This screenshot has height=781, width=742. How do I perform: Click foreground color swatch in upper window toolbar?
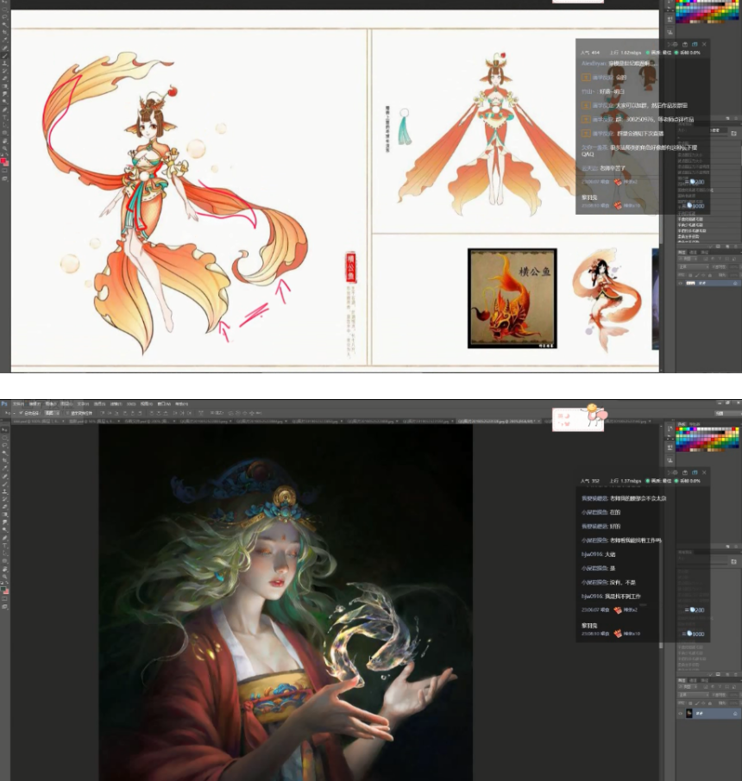pyautogui.click(x=3, y=160)
